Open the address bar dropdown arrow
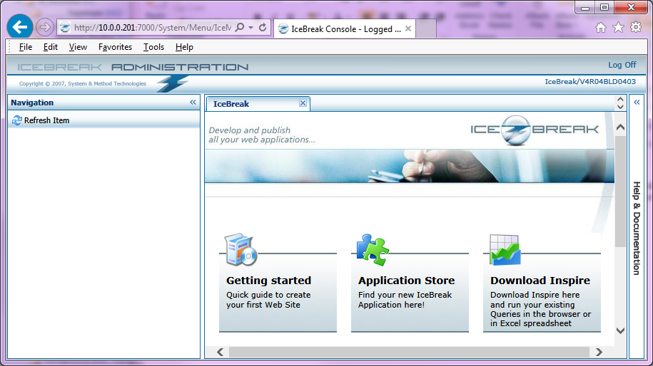This screenshot has height=366, width=653. 250,28
